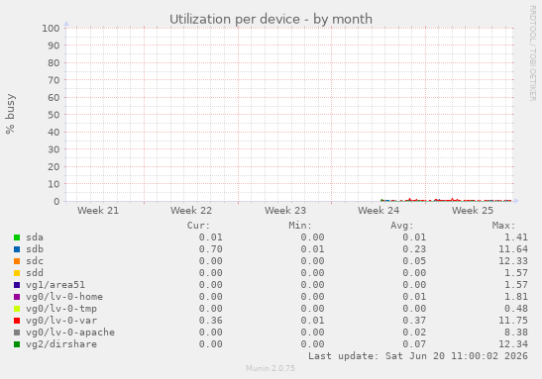Click the vg0/lv-0-apache gray swatch
Screen dimensions: 542x379
click(17, 332)
